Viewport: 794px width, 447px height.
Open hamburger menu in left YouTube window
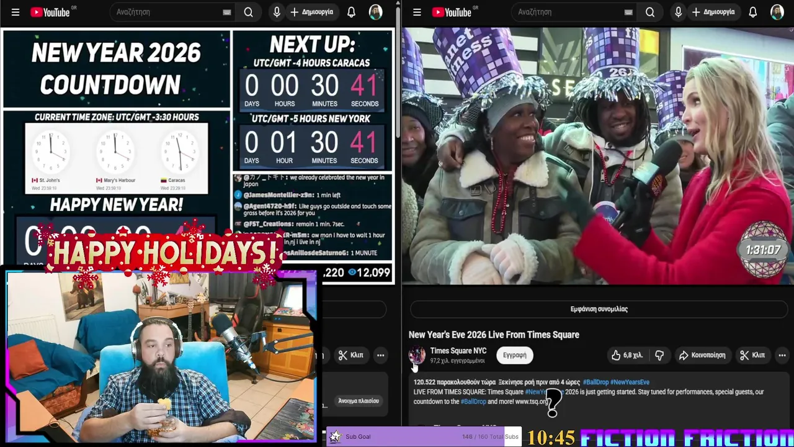pyautogui.click(x=16, y=12)
